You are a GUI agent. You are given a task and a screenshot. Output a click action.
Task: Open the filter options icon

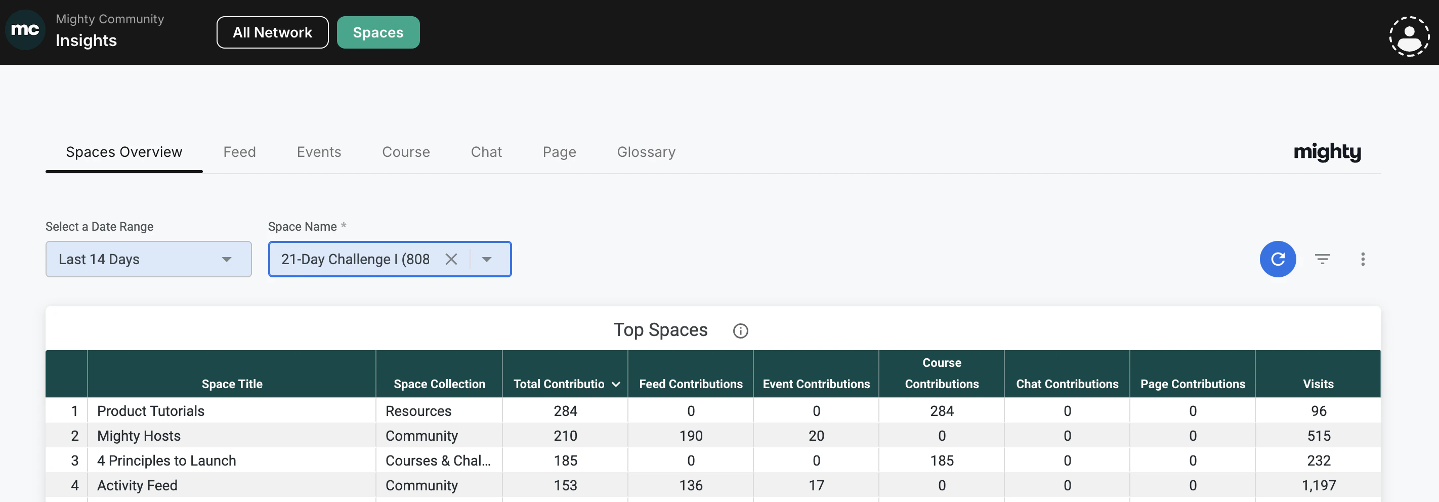(x=1322, y=259)
